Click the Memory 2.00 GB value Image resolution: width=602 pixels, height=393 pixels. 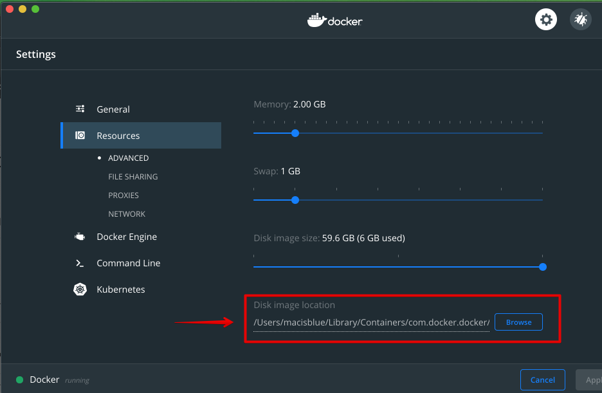309,104
